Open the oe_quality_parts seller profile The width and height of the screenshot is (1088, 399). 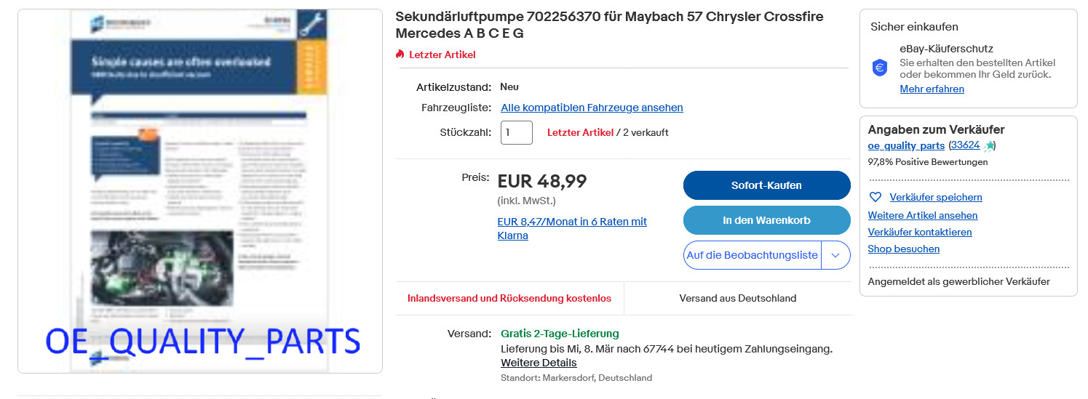tap(906, 145)
